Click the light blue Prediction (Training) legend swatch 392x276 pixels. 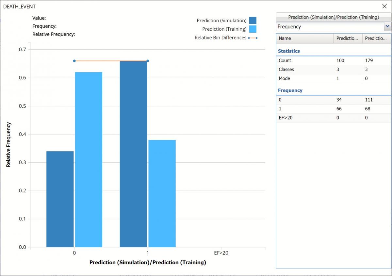pos(253,29)
